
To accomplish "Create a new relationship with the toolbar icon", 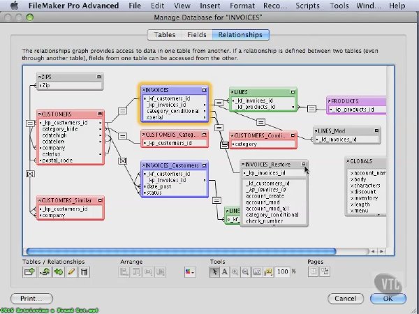I will click(x=45, y=272).
